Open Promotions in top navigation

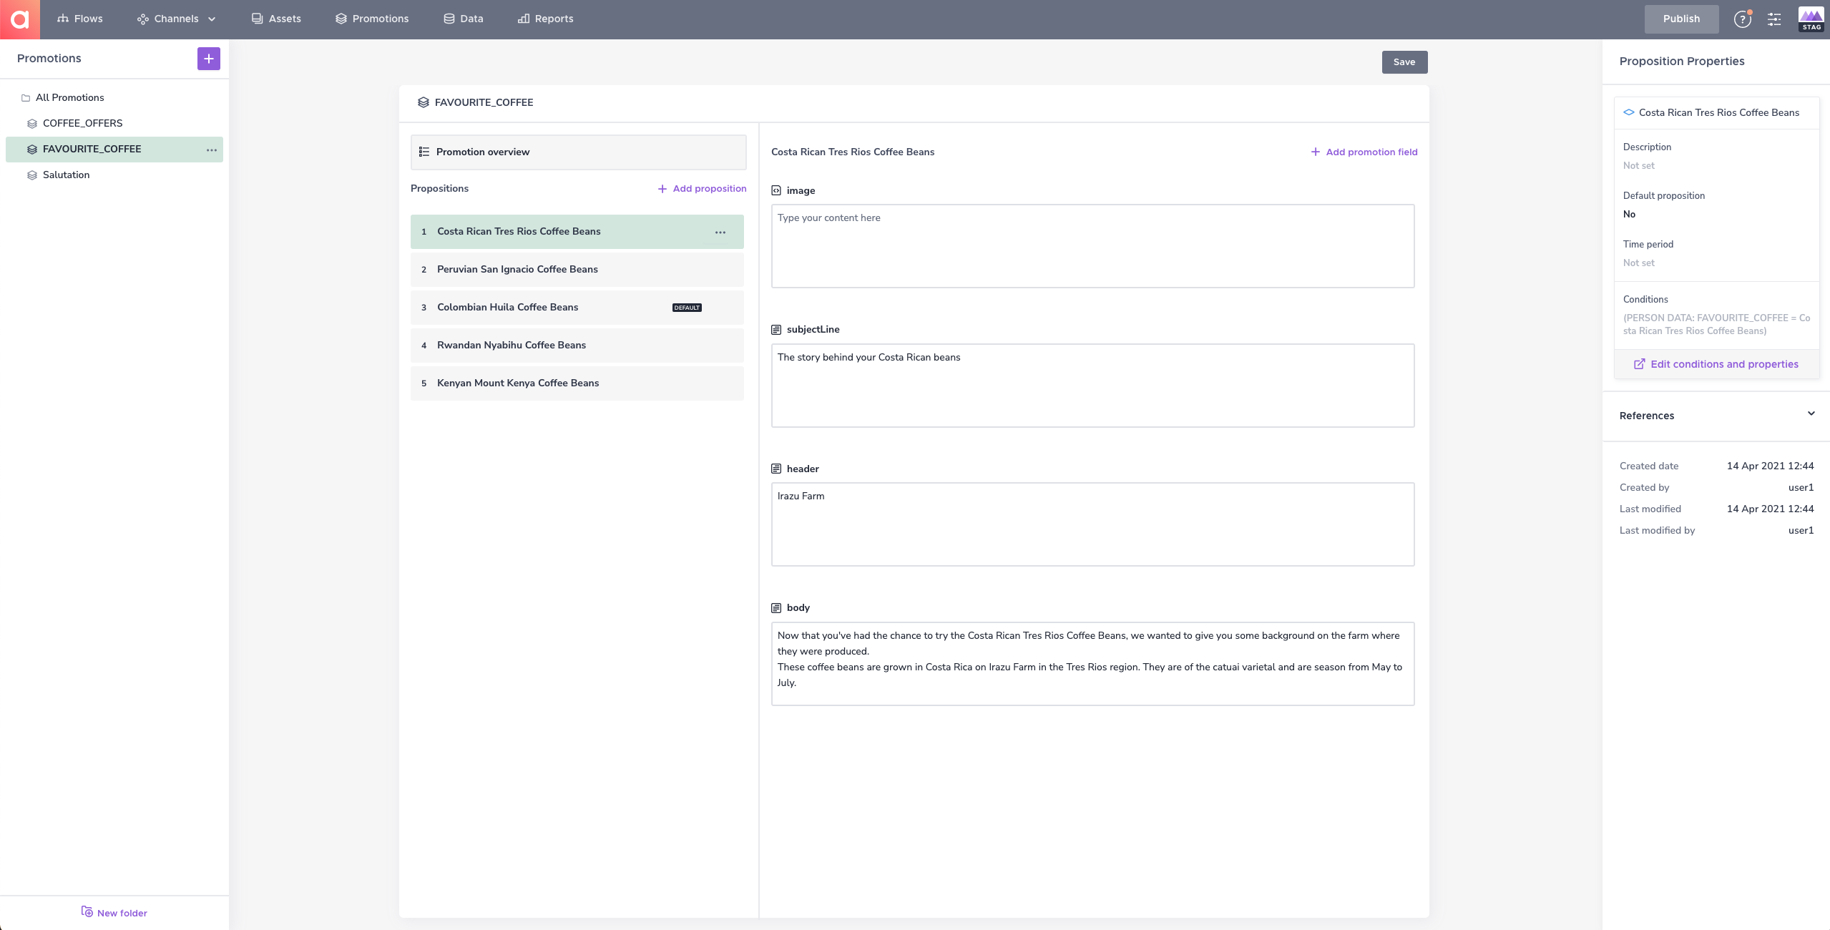(x=372, y=19)
